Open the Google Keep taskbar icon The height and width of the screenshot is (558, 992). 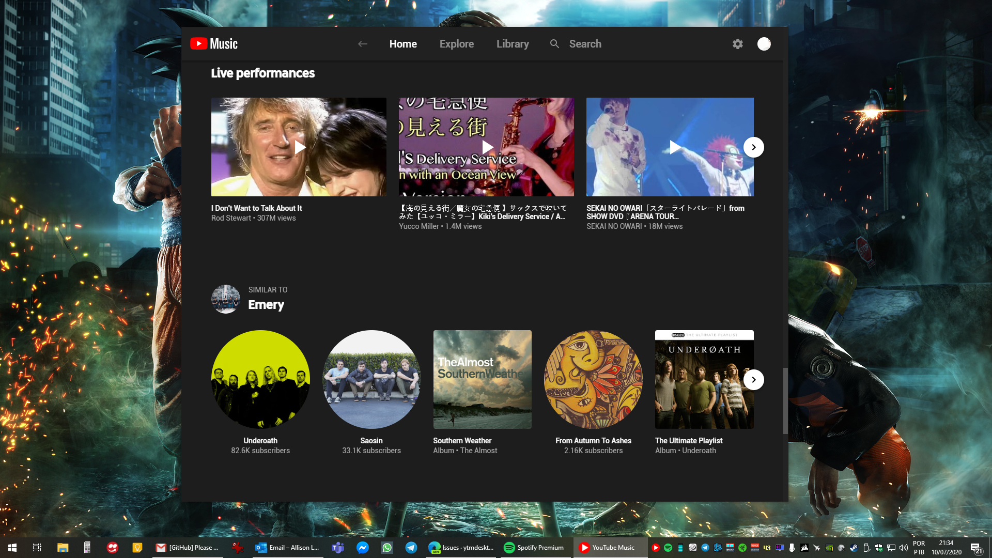pyautogui.click(x=137, y=548)
